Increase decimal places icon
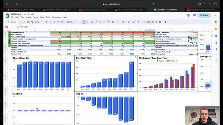 click(58, 22)
